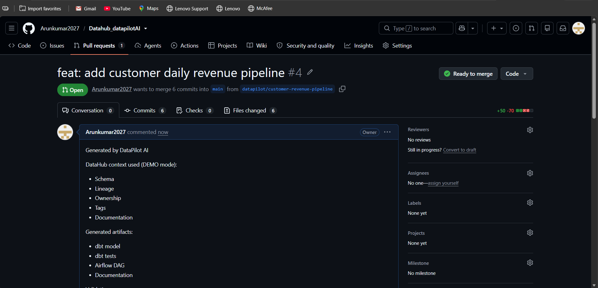Open the Copilot chat icon

coord(462,28)
